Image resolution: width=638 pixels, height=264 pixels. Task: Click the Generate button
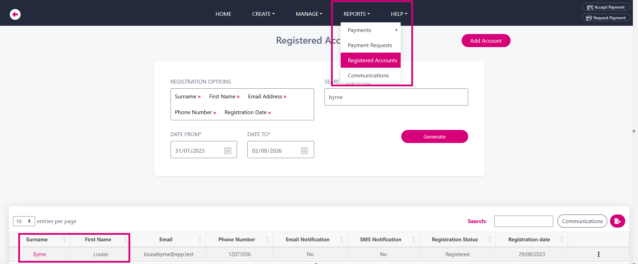pos(434,136)
